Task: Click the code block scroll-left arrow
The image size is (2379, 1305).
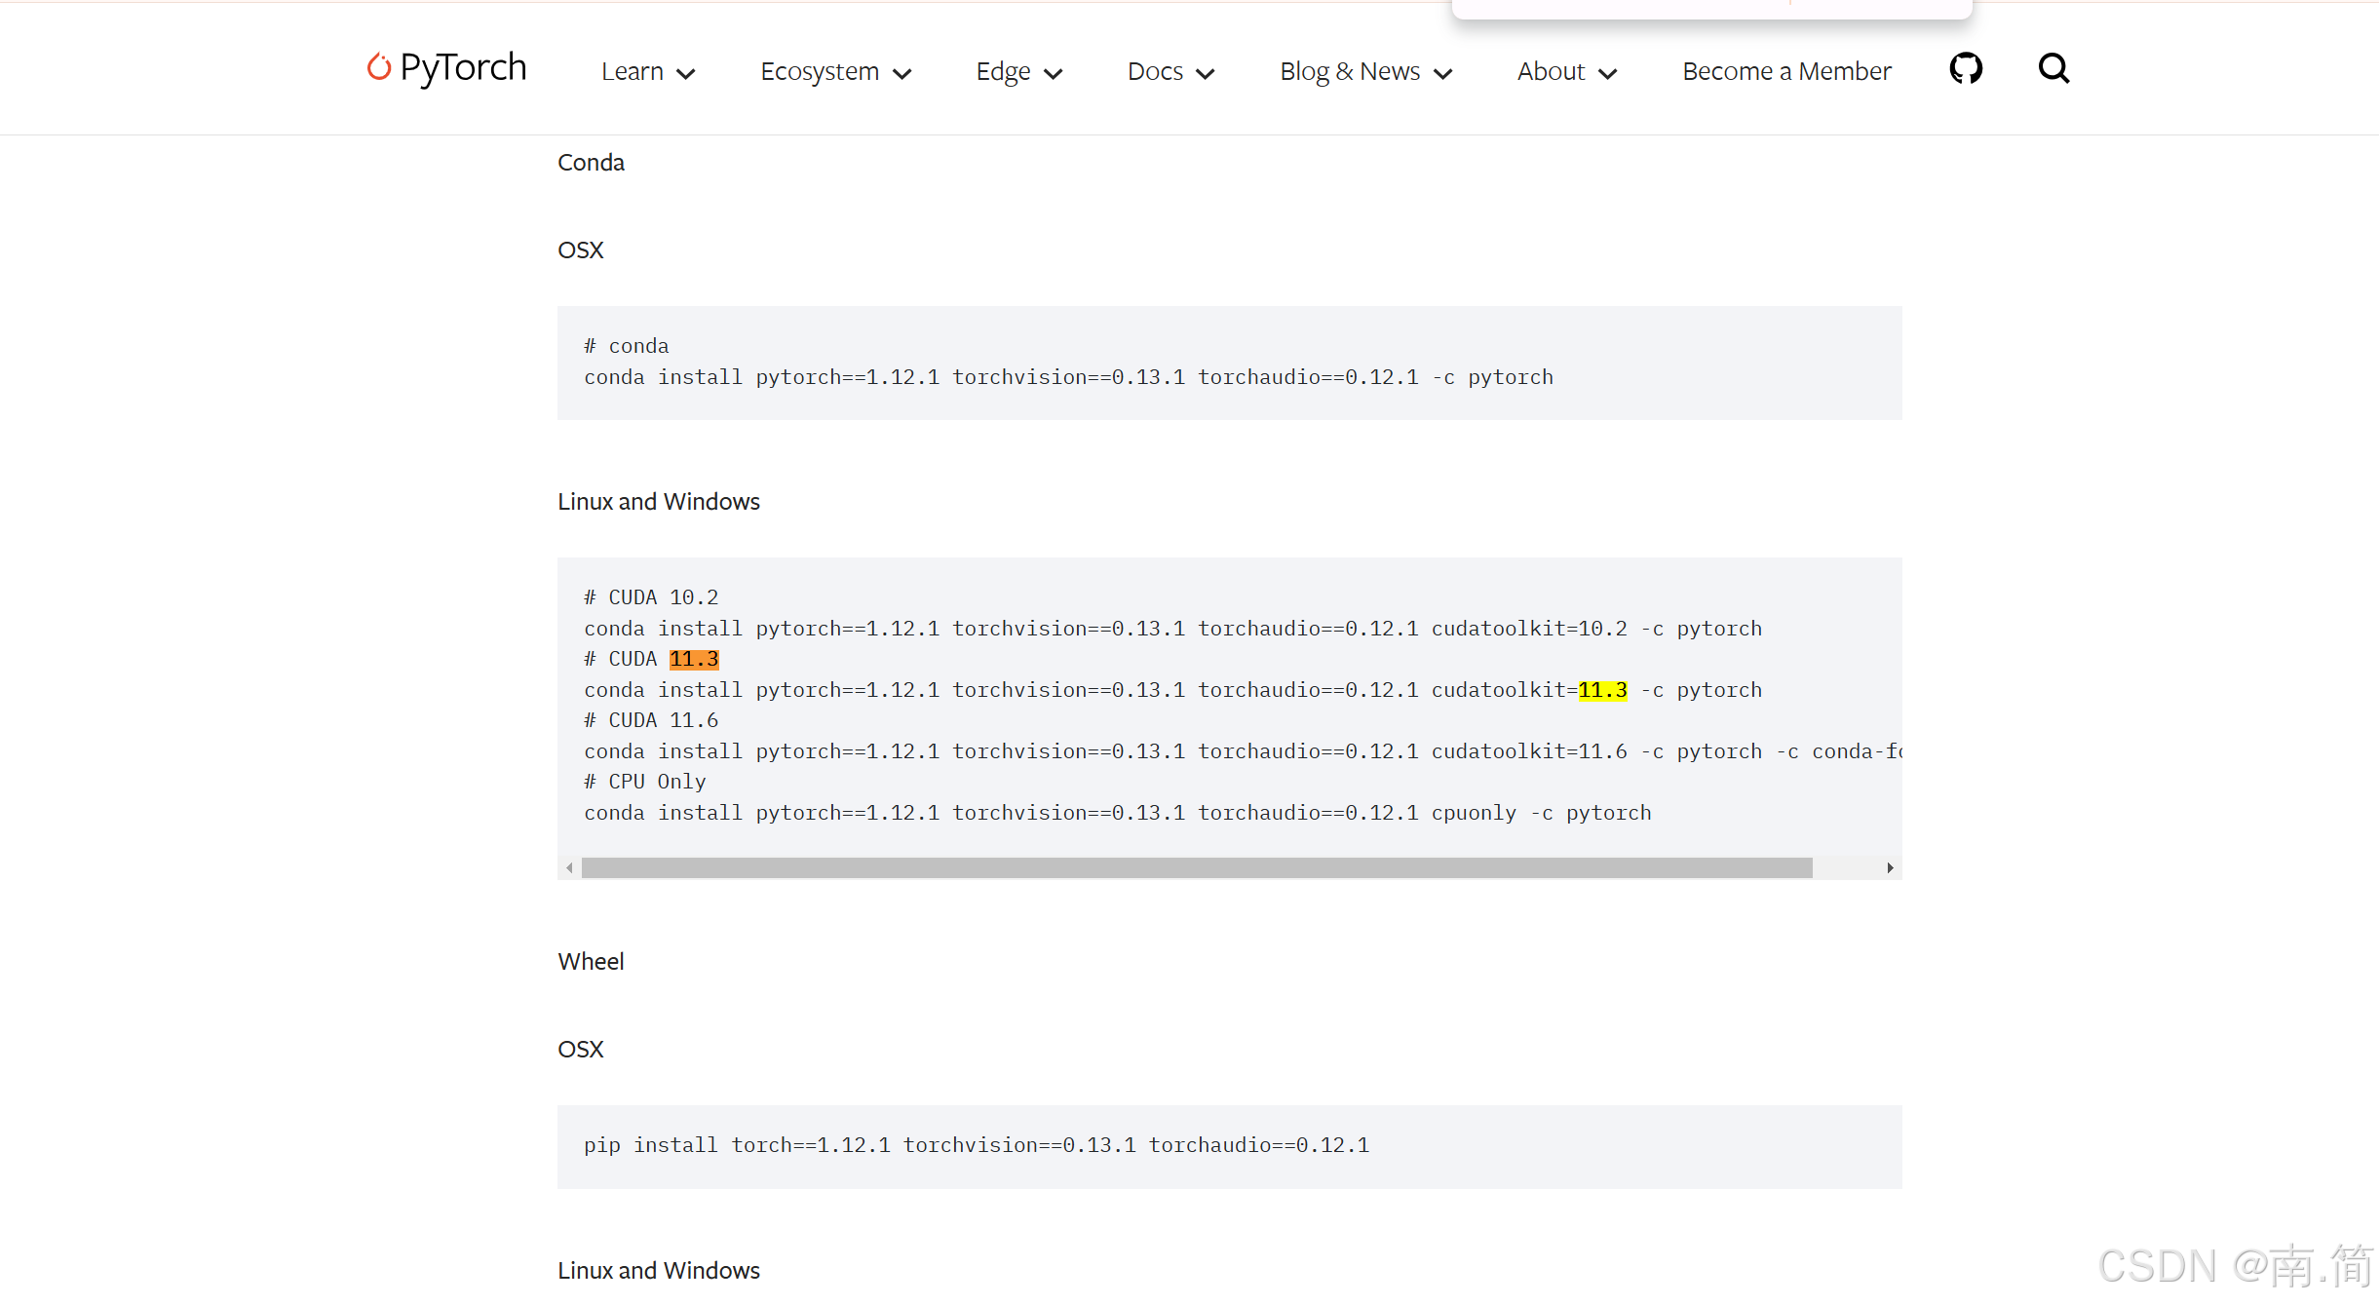Action: 569,867
